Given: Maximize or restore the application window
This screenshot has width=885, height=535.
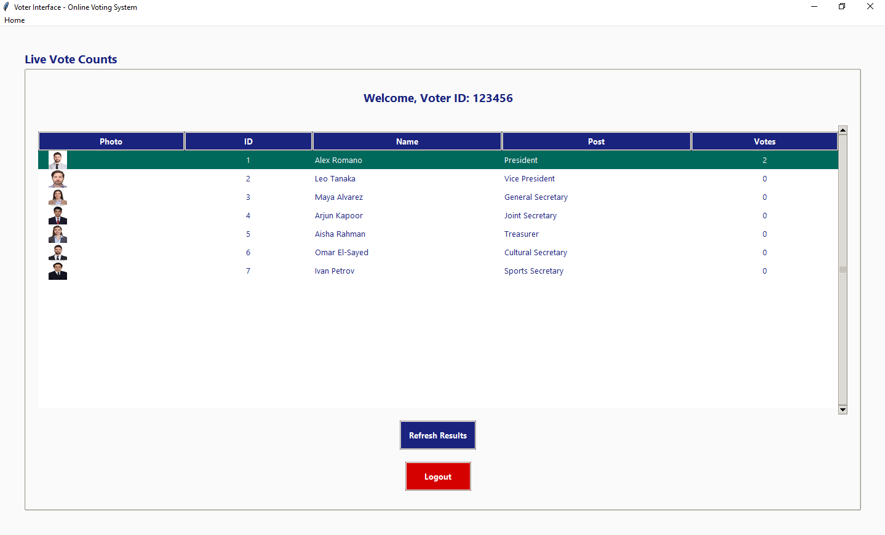Looking at the screenshot, I should coord(842,7).
